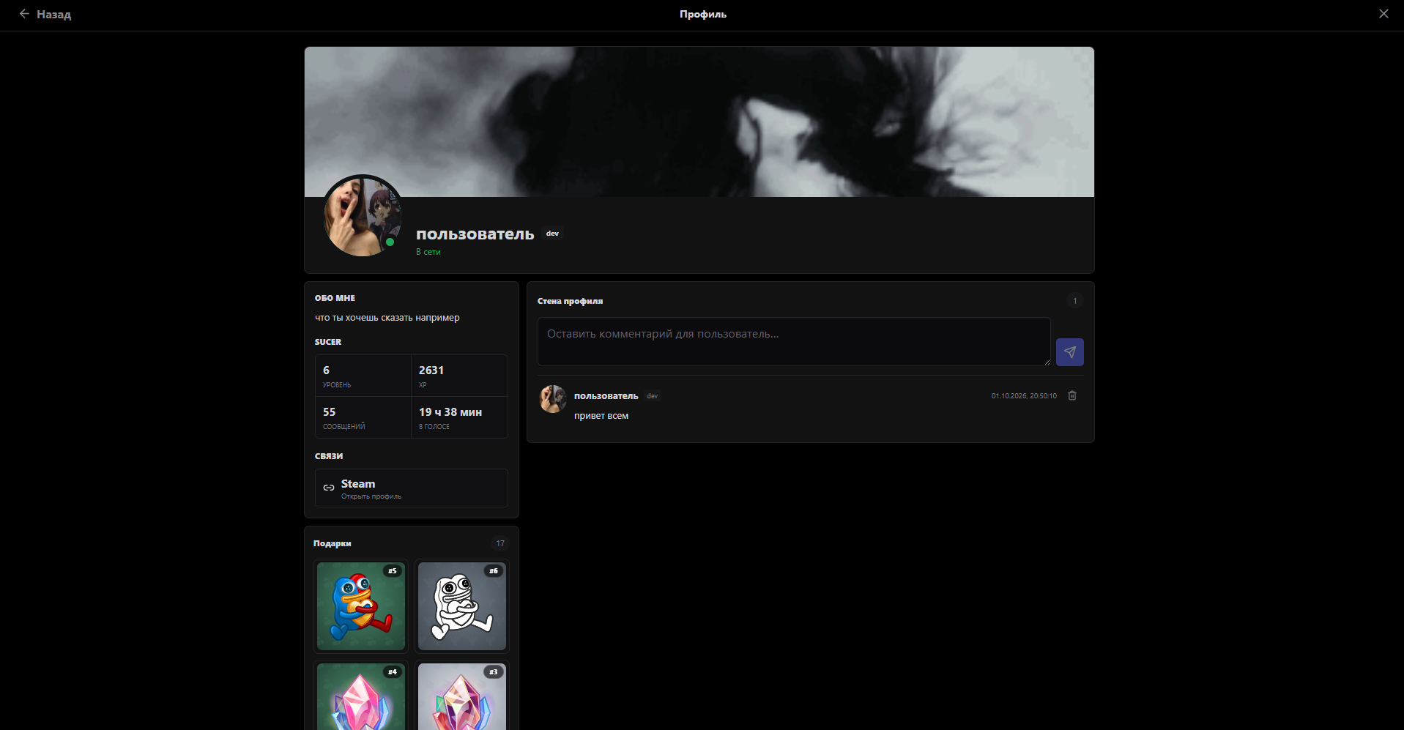The height and width of the screenshot is (730, 1404).
Task: Click the voice time stat '19 ч 38 мин'
Action: click(x=459, y=417)
